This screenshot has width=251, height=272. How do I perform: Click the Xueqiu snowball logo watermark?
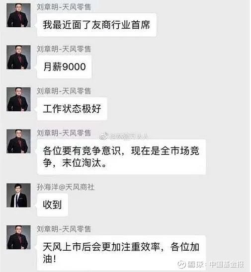point(181,265)
